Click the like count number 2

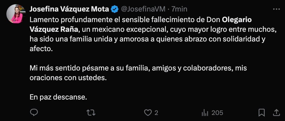click(156, 113)
